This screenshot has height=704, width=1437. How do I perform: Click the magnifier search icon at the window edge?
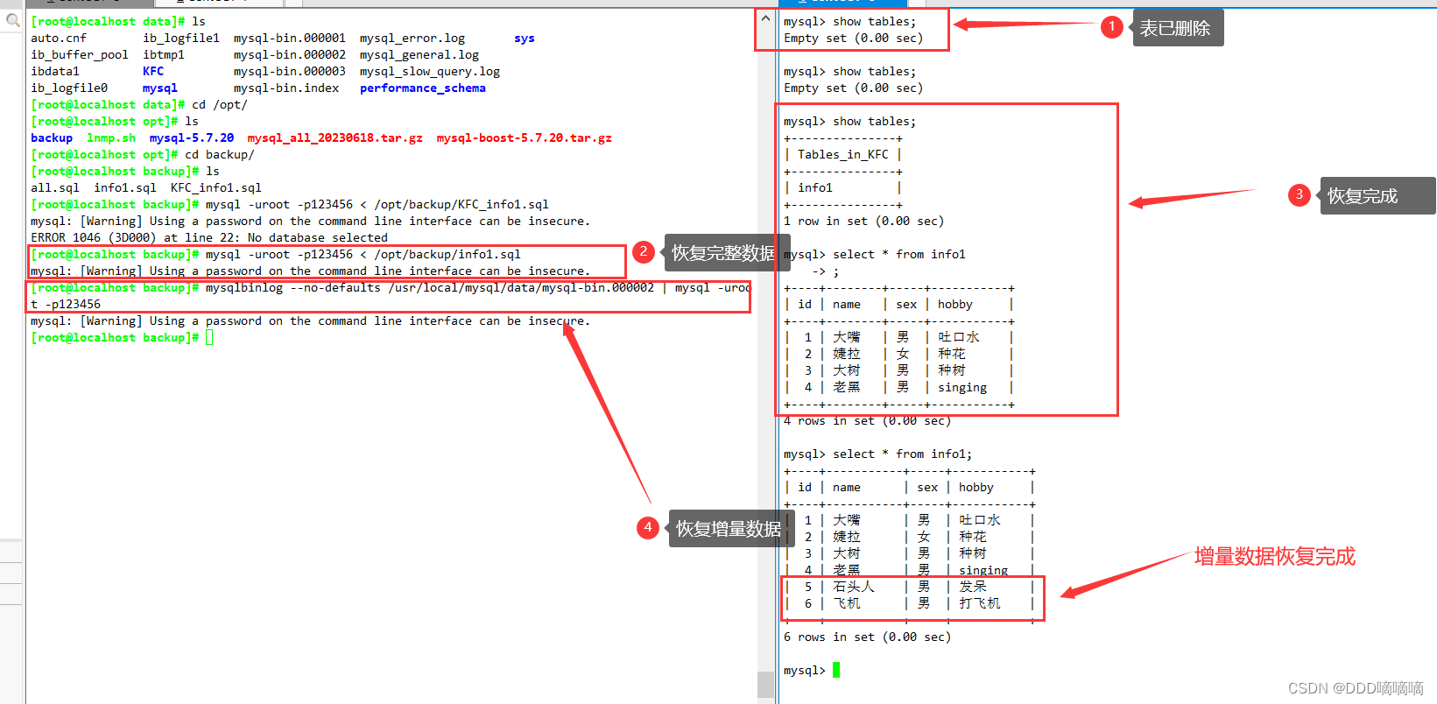point(12,19)
